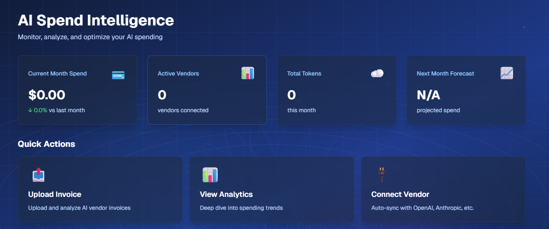Screen dimensions: 549x229
Task: Click 'Auto-sync with OpenAI, Anthropic, etc.' text
Action: coord(422,208)
